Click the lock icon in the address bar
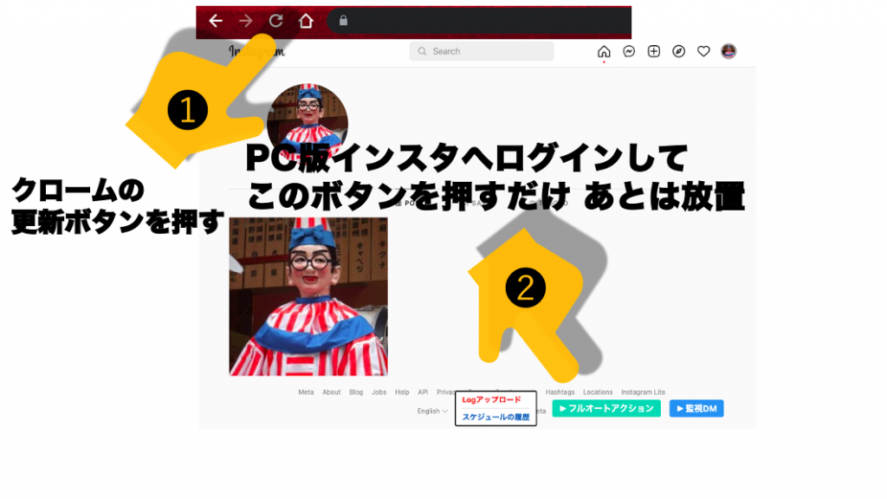The height and width of the screenshot is (499, 887). point(343,21)
